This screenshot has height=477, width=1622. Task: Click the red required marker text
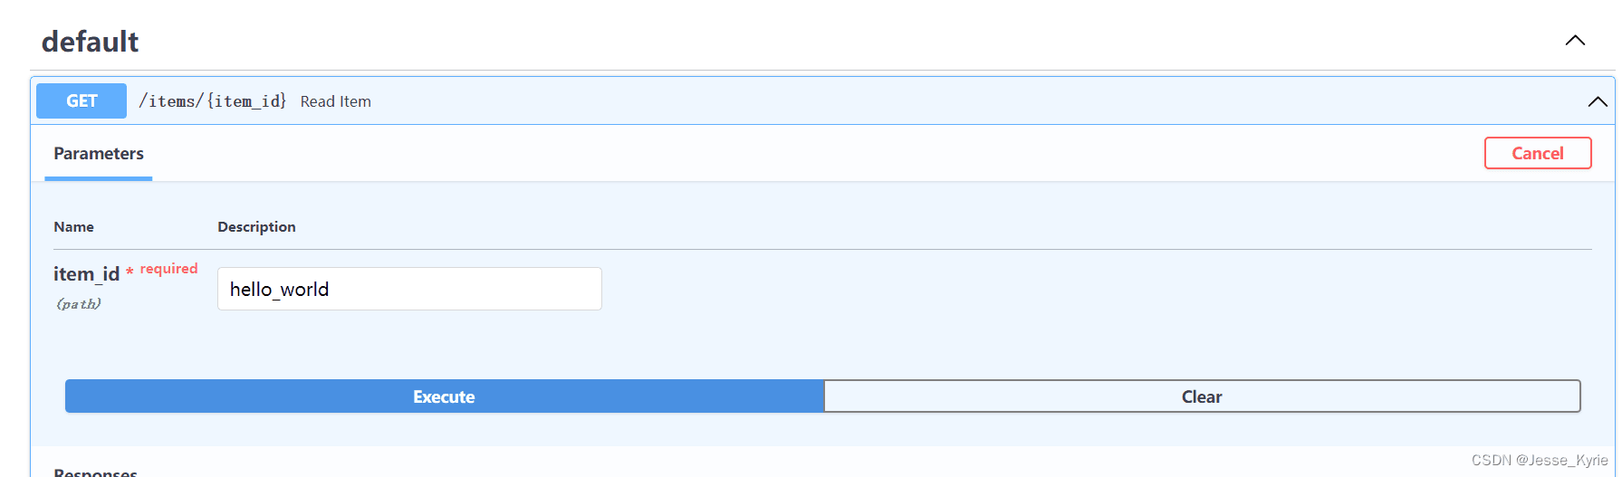[168, 269]
